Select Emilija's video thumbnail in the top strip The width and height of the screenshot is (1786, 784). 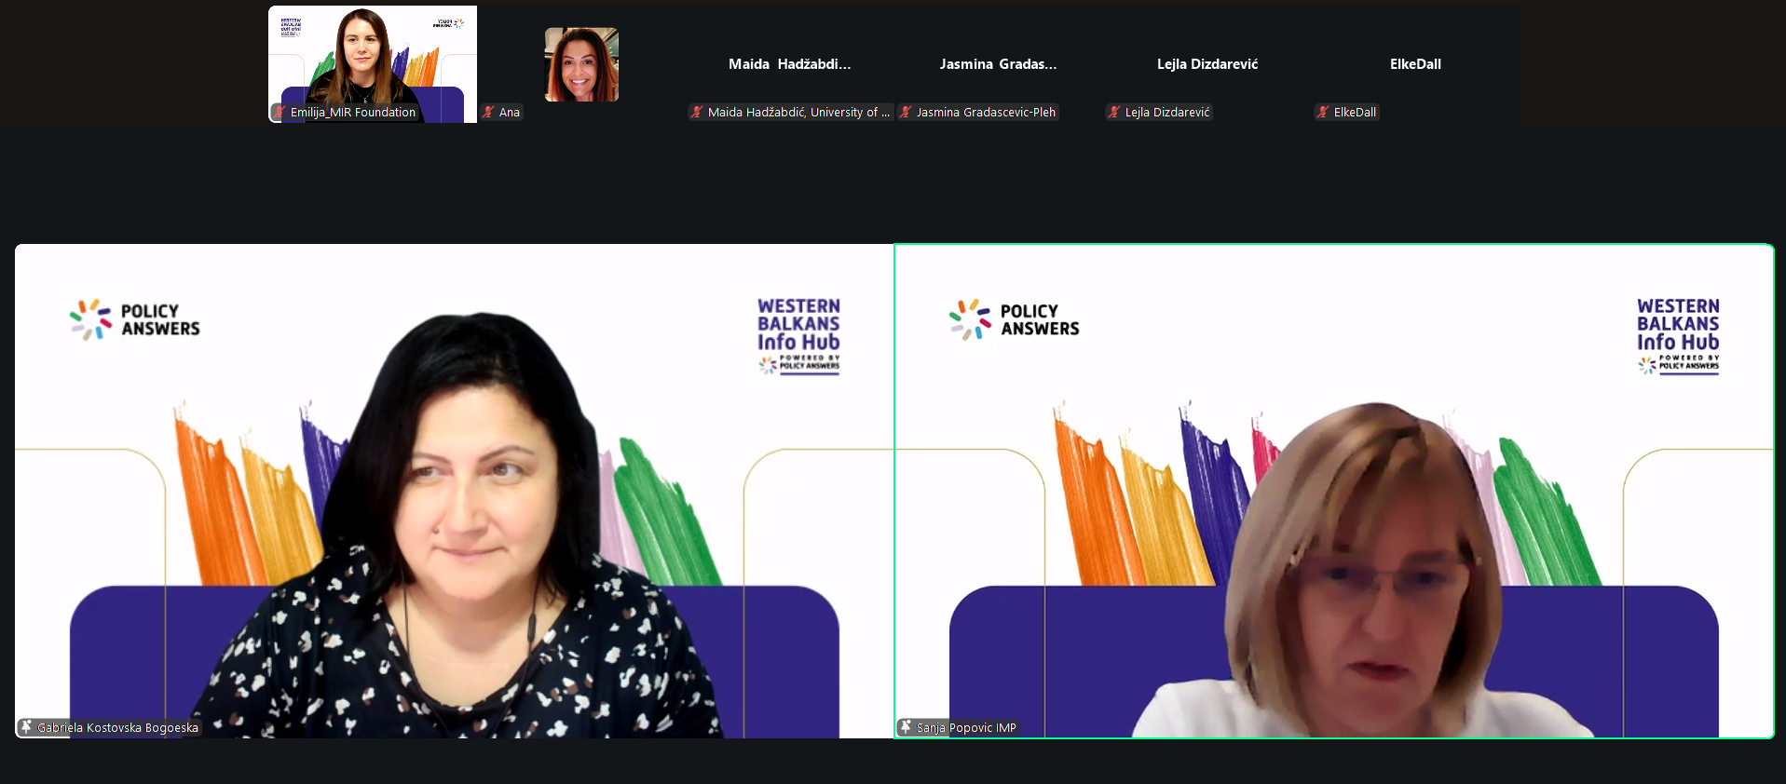click(373, 56)
